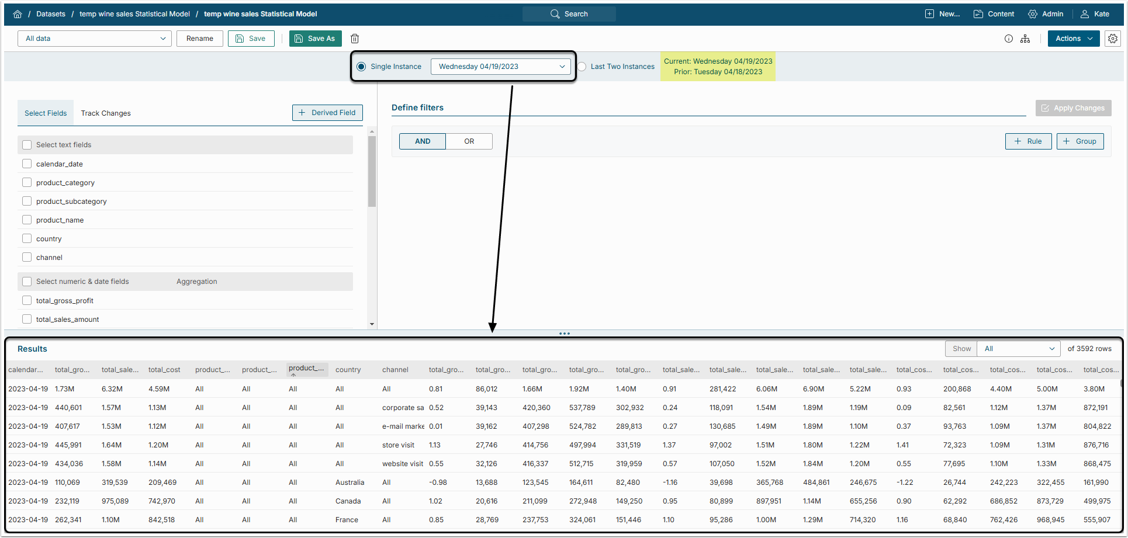Open the Wednesday 04/19/2023 instance dropdown
1128x538 pixels.
point(500,67)
